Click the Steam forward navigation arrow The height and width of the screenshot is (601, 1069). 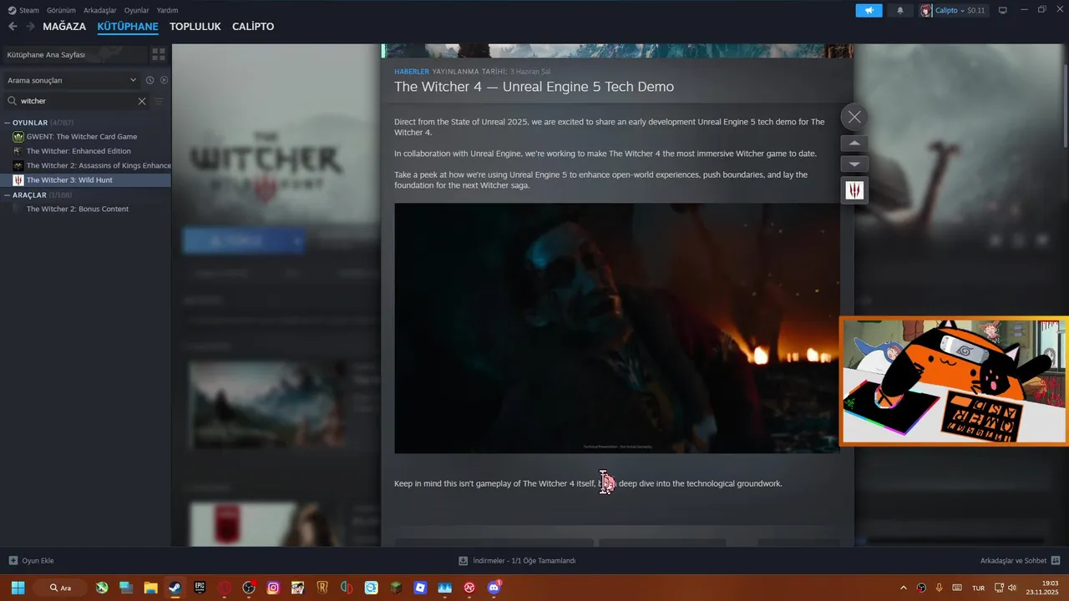(30, 27)
